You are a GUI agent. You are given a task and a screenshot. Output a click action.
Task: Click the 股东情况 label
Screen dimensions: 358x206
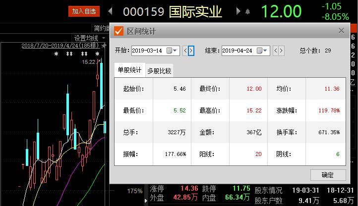point(269,190)
